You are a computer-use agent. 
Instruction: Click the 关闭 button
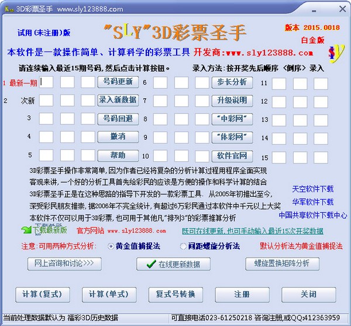pos(309,294)
